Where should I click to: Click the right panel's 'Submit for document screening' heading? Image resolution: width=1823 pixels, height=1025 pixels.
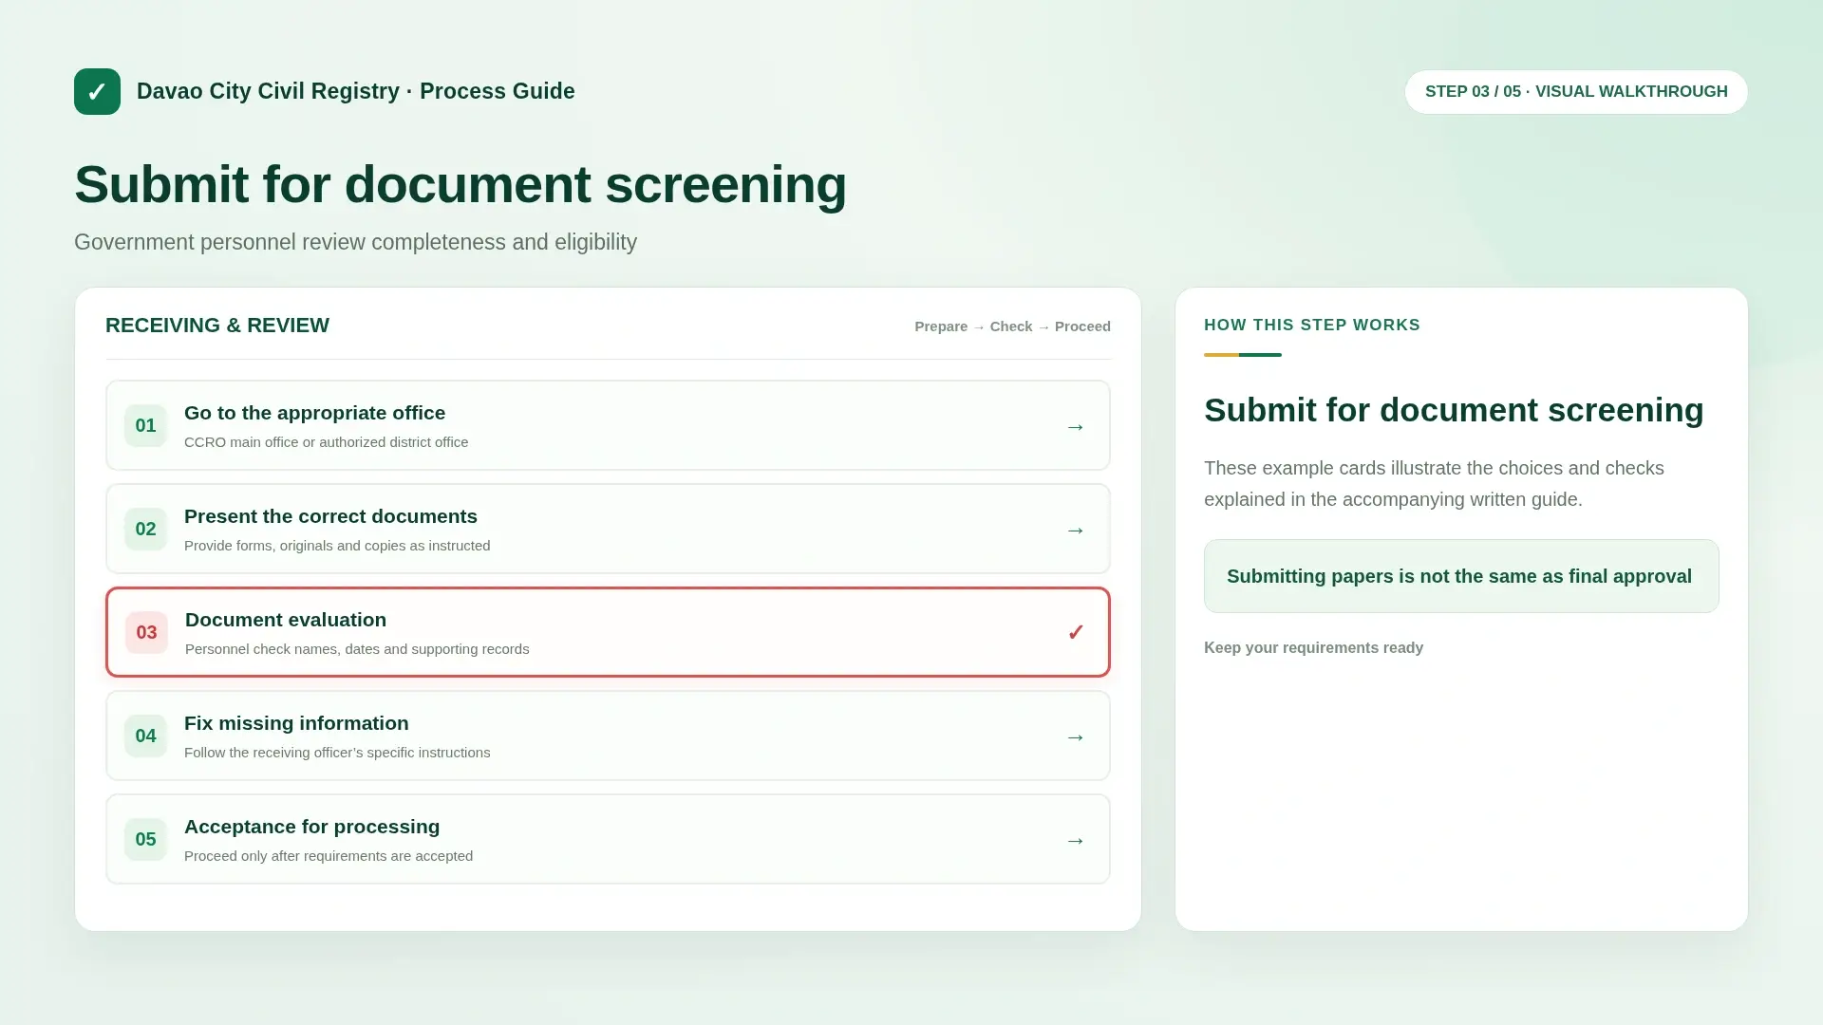1454,410
